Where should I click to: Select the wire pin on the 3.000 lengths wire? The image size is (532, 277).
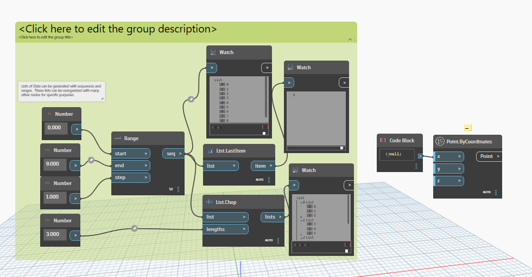point(135,229)
